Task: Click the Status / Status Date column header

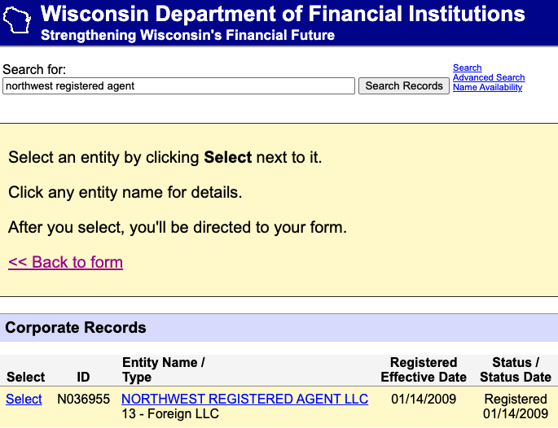Action: pyautogui.click(x=516, y=369)
